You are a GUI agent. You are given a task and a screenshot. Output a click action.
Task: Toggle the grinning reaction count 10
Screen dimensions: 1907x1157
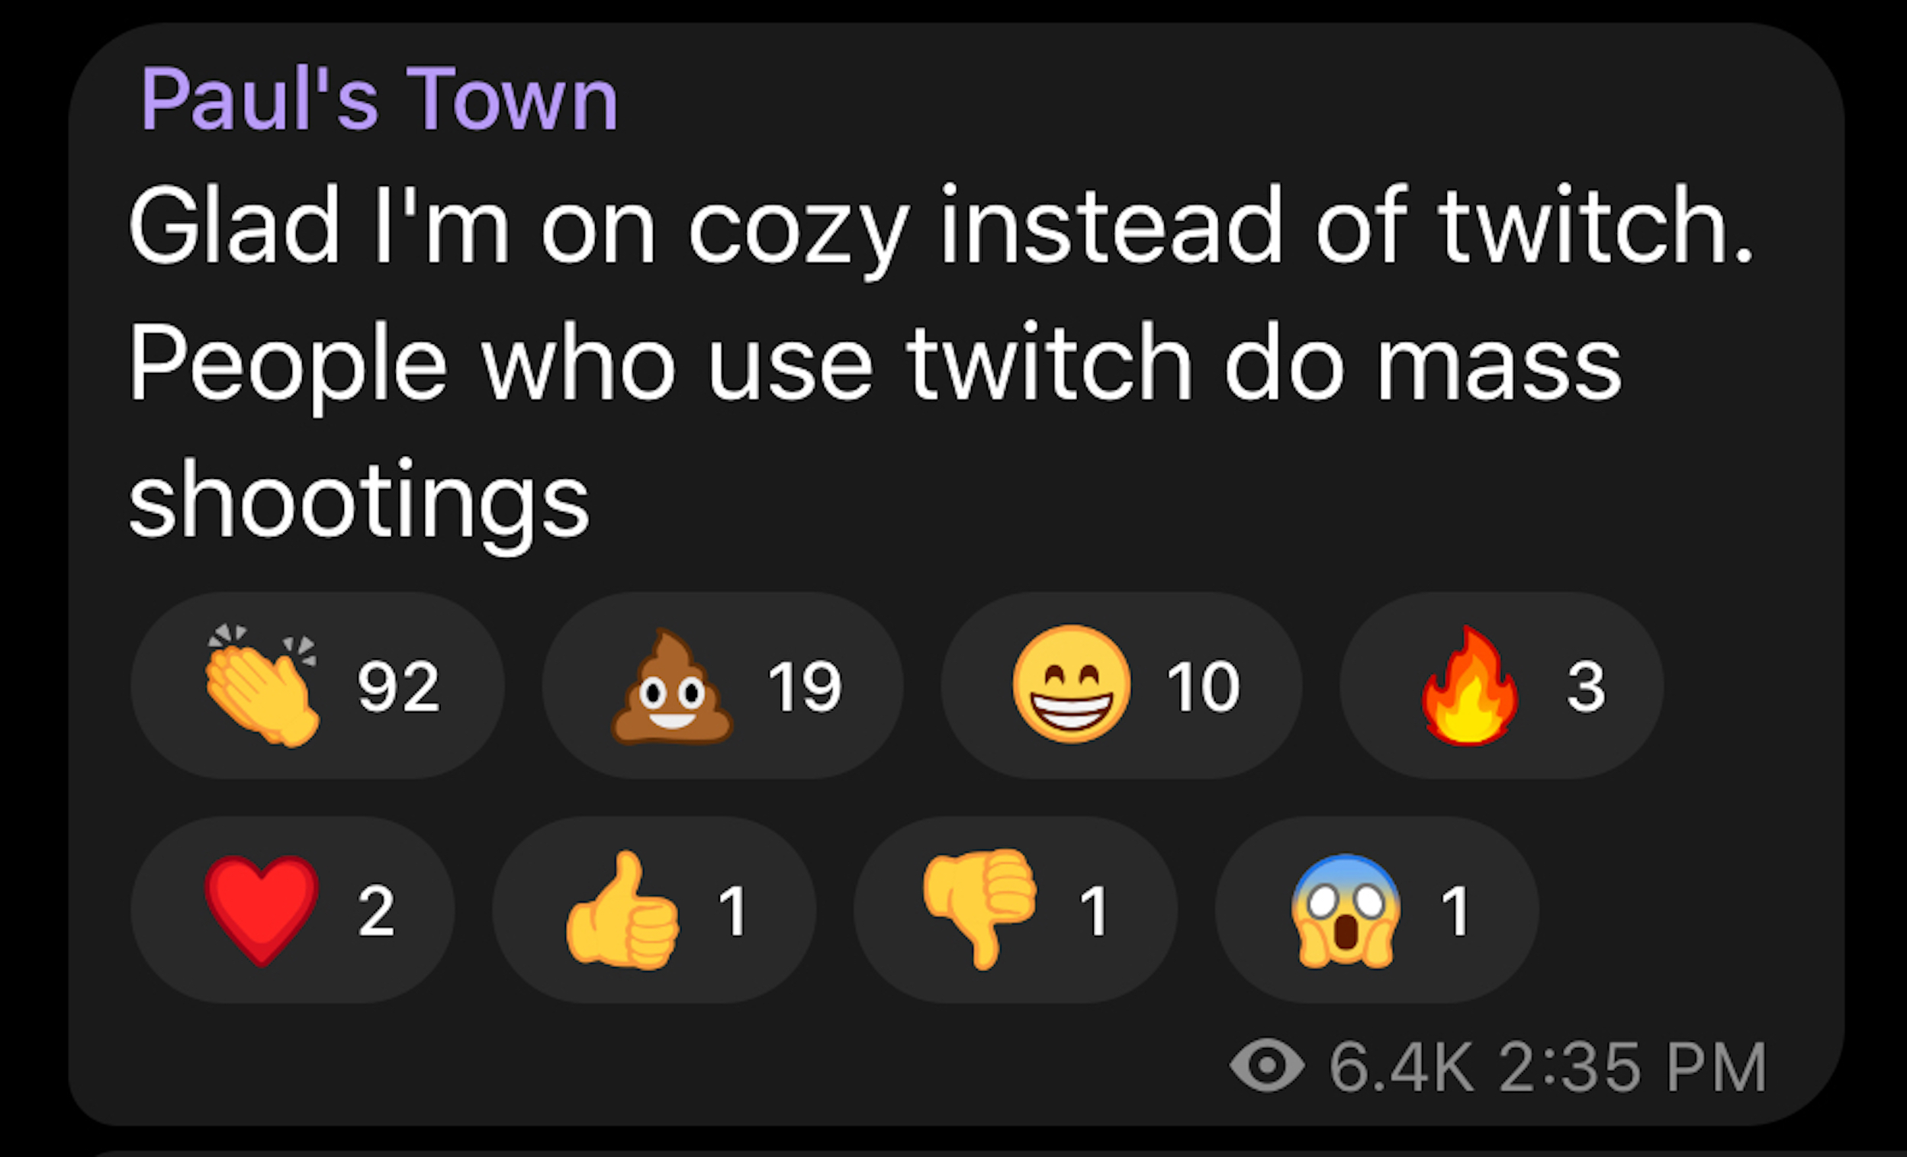[1204, 686]
